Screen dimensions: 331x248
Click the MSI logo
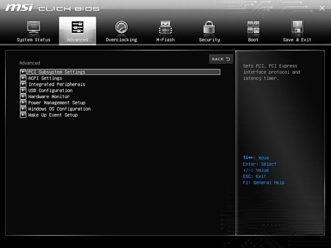pyautogui.click(x=19, y=8)
